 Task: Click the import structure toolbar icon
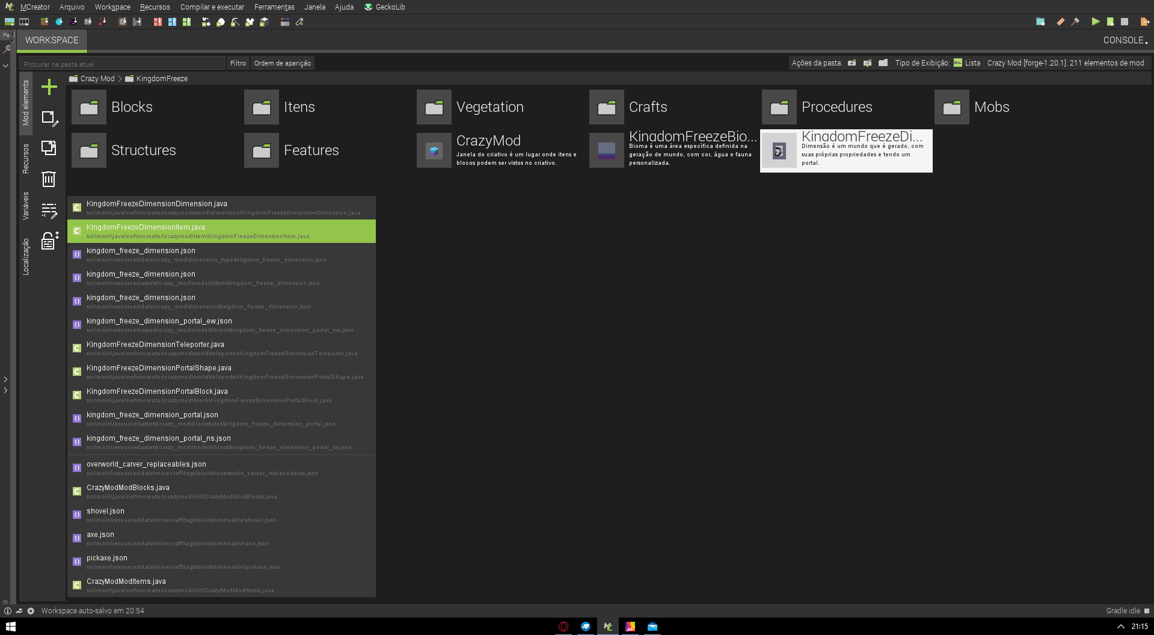137,22
